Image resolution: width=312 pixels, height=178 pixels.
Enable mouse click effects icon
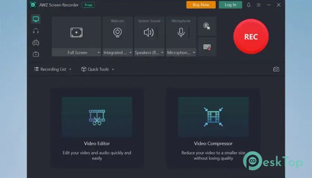pyautogui.click(x=207, y=26)
